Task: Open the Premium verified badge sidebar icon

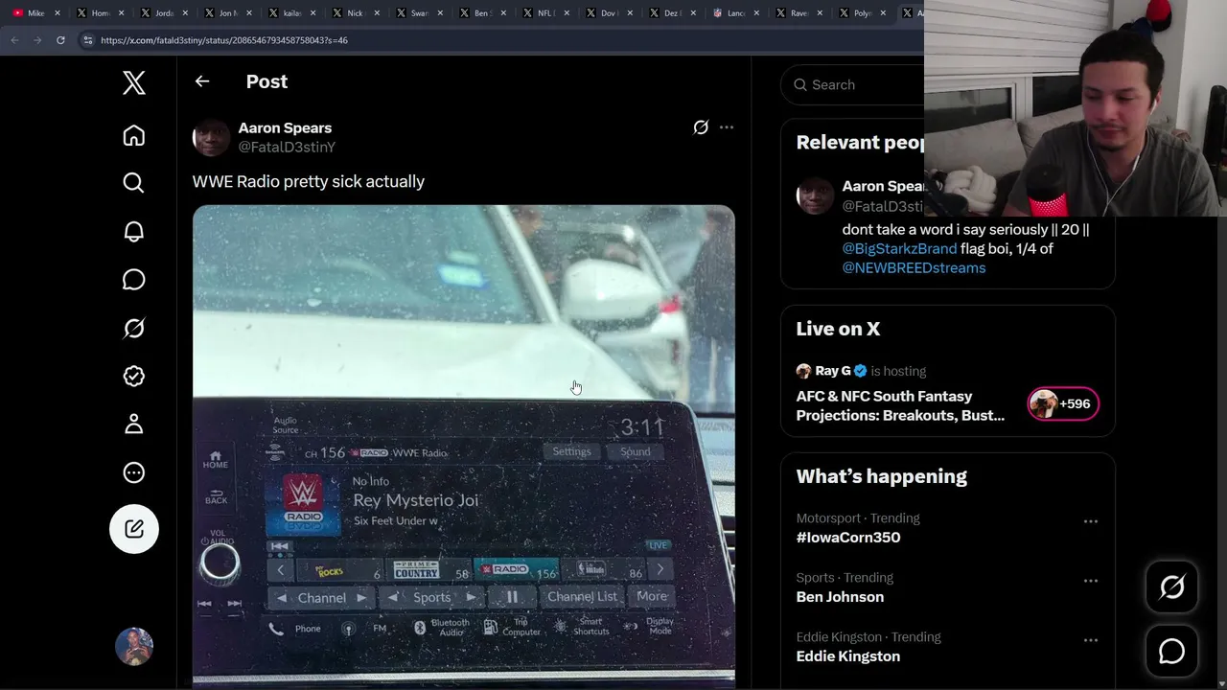Action: (x=134, y=376)
